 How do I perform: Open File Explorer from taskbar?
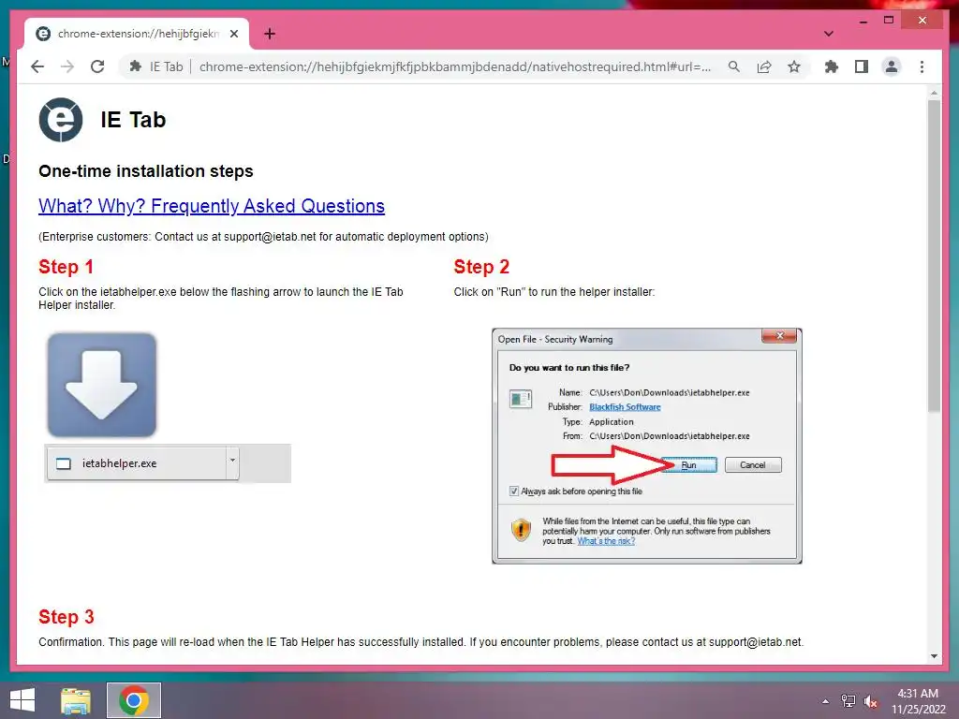pos(76,700)
